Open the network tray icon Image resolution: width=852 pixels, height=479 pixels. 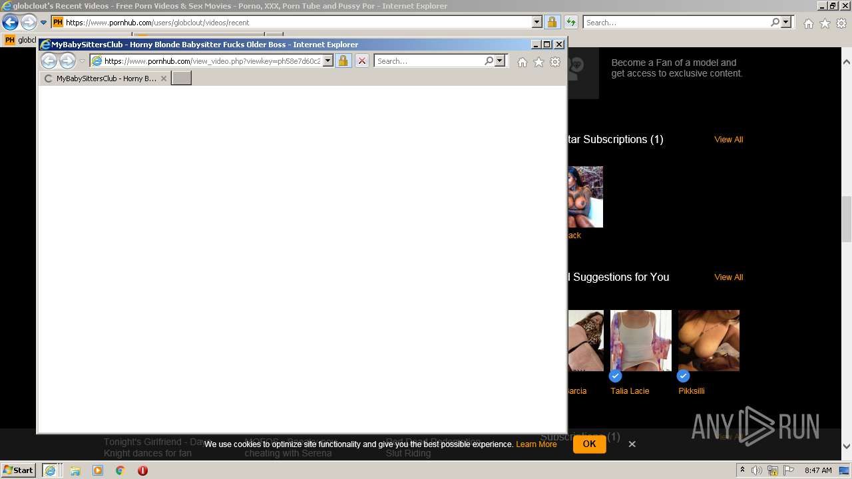[x=773, y=470]
